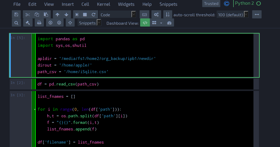Open dashboard preview gauge icon
The height and width of the screenshot is (147, 280).
169,23
